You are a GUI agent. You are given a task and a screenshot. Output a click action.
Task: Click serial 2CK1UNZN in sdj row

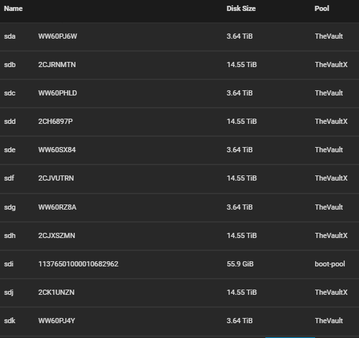pyautogui.click(x=56, y=292)
